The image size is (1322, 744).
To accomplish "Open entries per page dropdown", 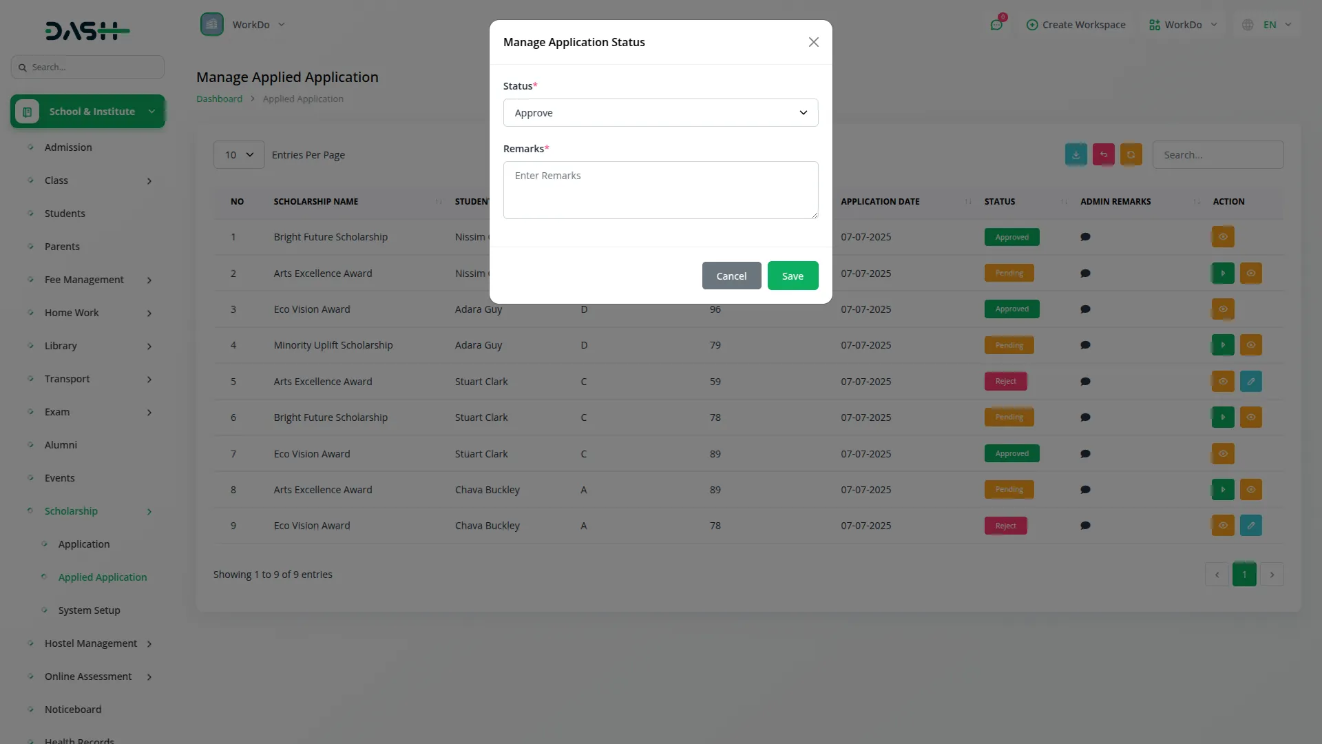I will 239,155.
